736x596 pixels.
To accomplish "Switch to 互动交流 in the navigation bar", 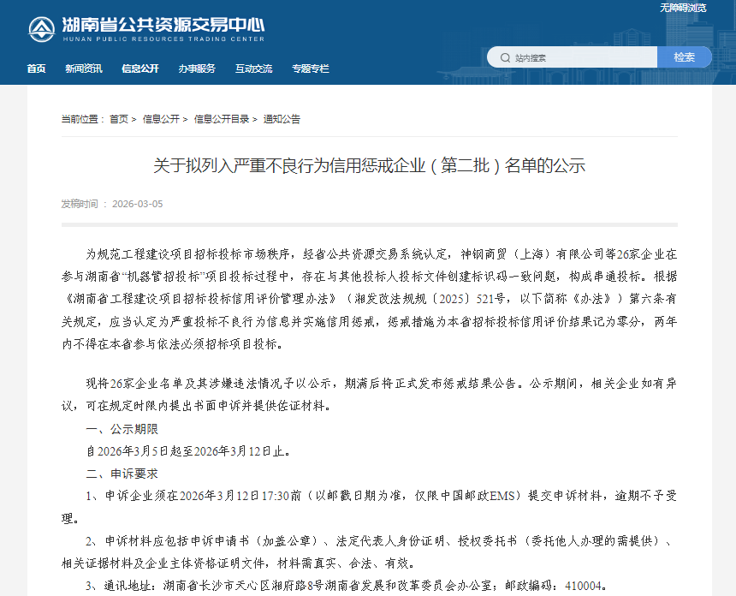I will [x=253, y=69].
